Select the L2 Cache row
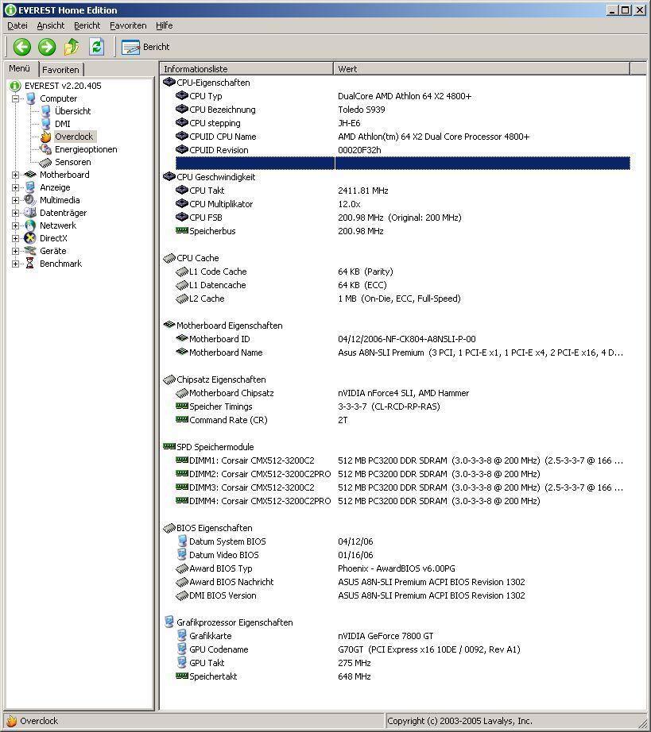Viewport: 651px width, 732px height. pyautogui.click(x=403, y=299)
